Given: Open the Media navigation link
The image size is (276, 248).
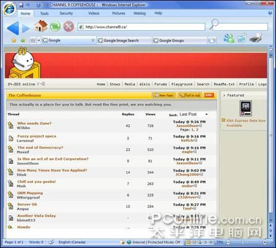Looking at the screenshot, I should [130, 84].
